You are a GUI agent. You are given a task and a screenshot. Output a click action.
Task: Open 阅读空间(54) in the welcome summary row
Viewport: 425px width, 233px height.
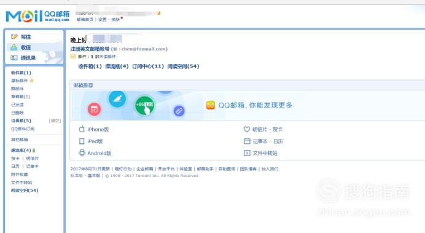click(x=183, y=66)
